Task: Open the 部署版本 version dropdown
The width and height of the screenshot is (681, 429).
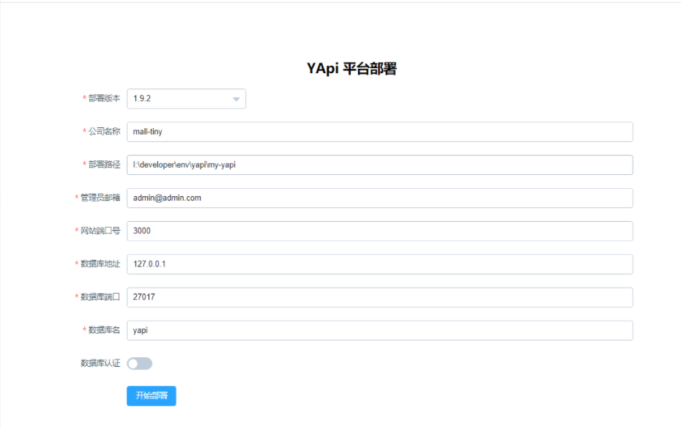Action: click(x=186, y=99)
